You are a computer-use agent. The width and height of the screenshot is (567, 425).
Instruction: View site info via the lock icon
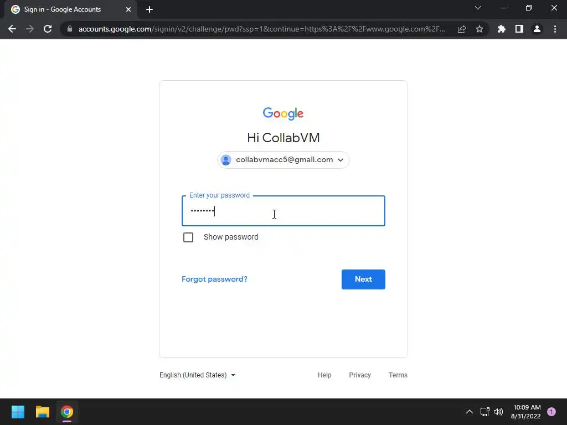(x=70, y=29)
